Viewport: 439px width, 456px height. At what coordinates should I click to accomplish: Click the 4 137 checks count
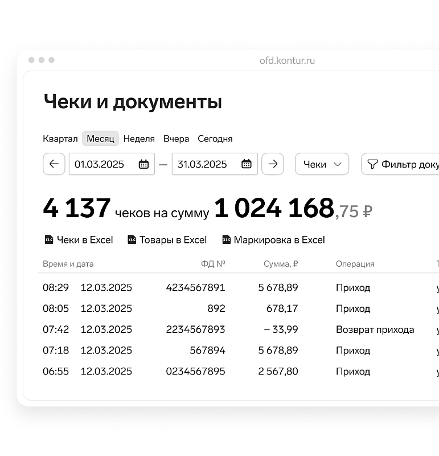77,208
